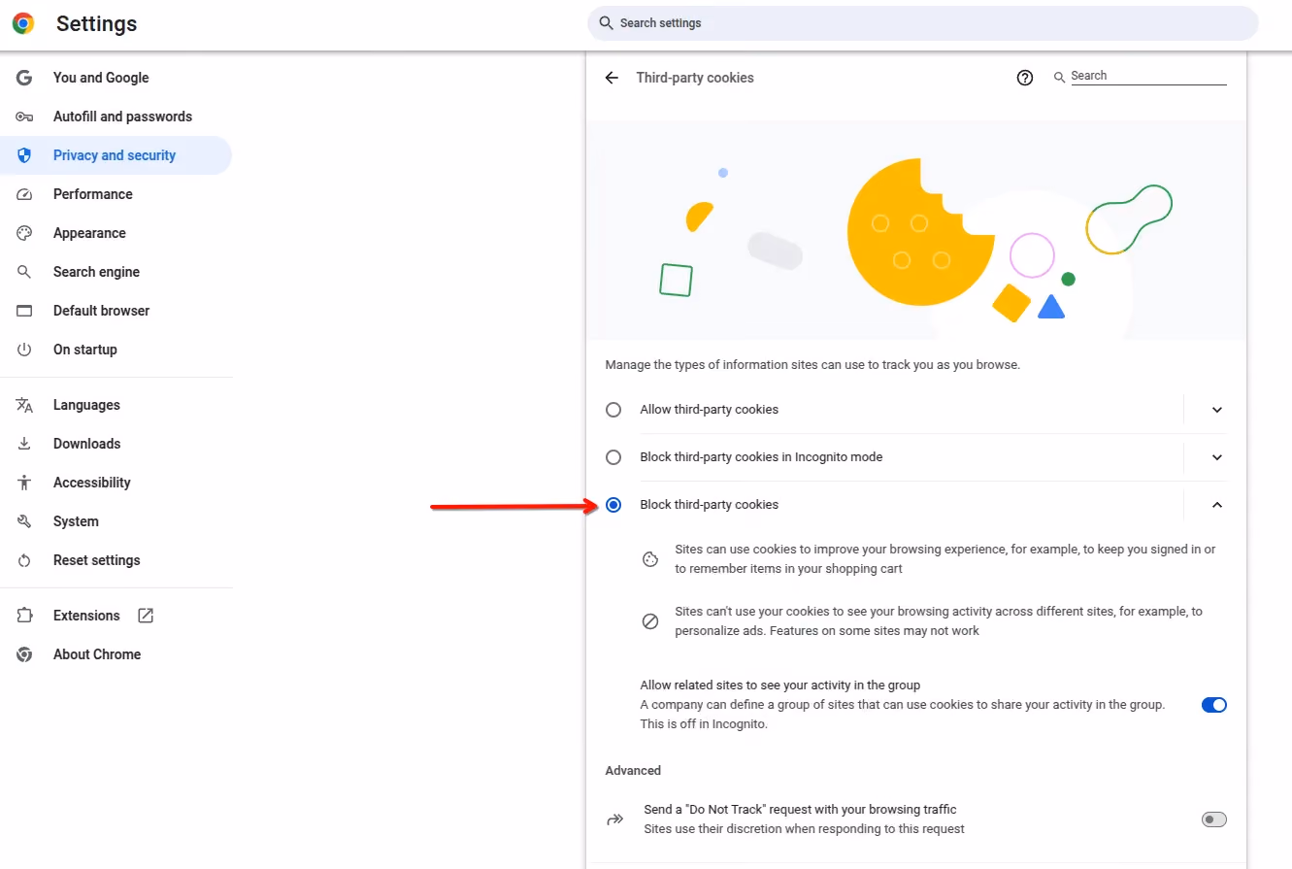Screen dimensions: 1292x869
Task: Enable the Do Not Track request switch
Action: (x=1214, y=819)
